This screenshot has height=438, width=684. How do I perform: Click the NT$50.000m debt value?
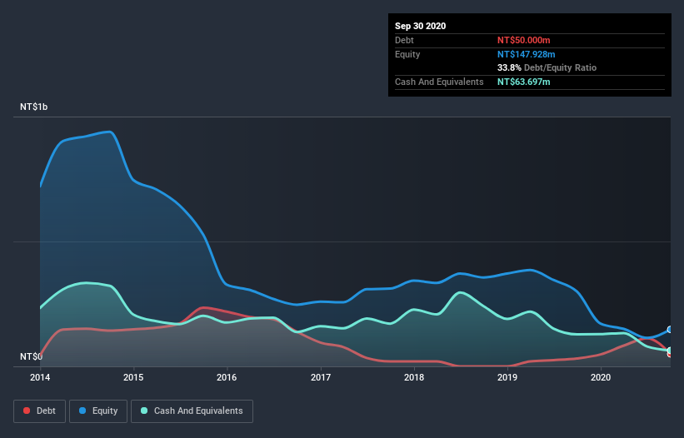[523, 40]
